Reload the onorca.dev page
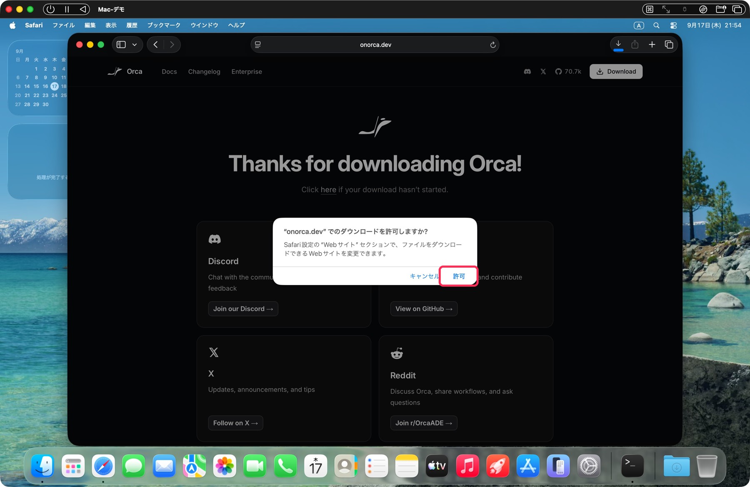This screenshot has width=750, height=487. [x=492, y=45]
